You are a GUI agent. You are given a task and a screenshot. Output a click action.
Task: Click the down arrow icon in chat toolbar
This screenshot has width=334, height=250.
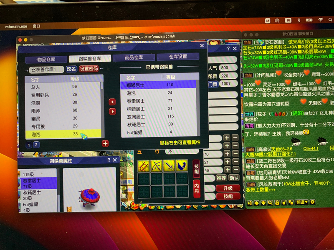(263, 203)
